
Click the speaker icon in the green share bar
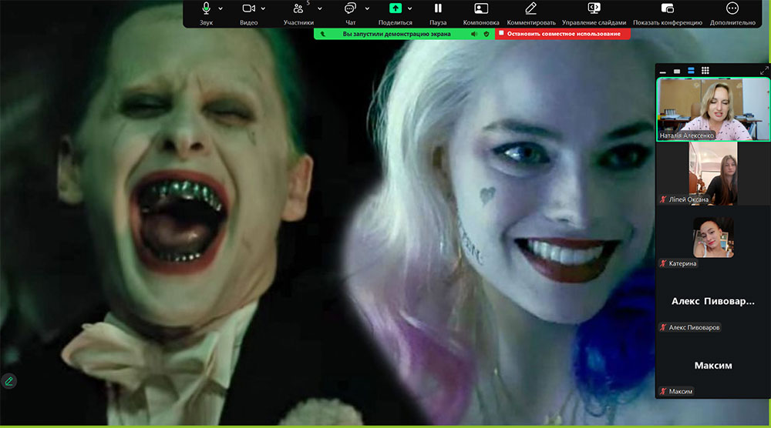(x=474, y=34)
